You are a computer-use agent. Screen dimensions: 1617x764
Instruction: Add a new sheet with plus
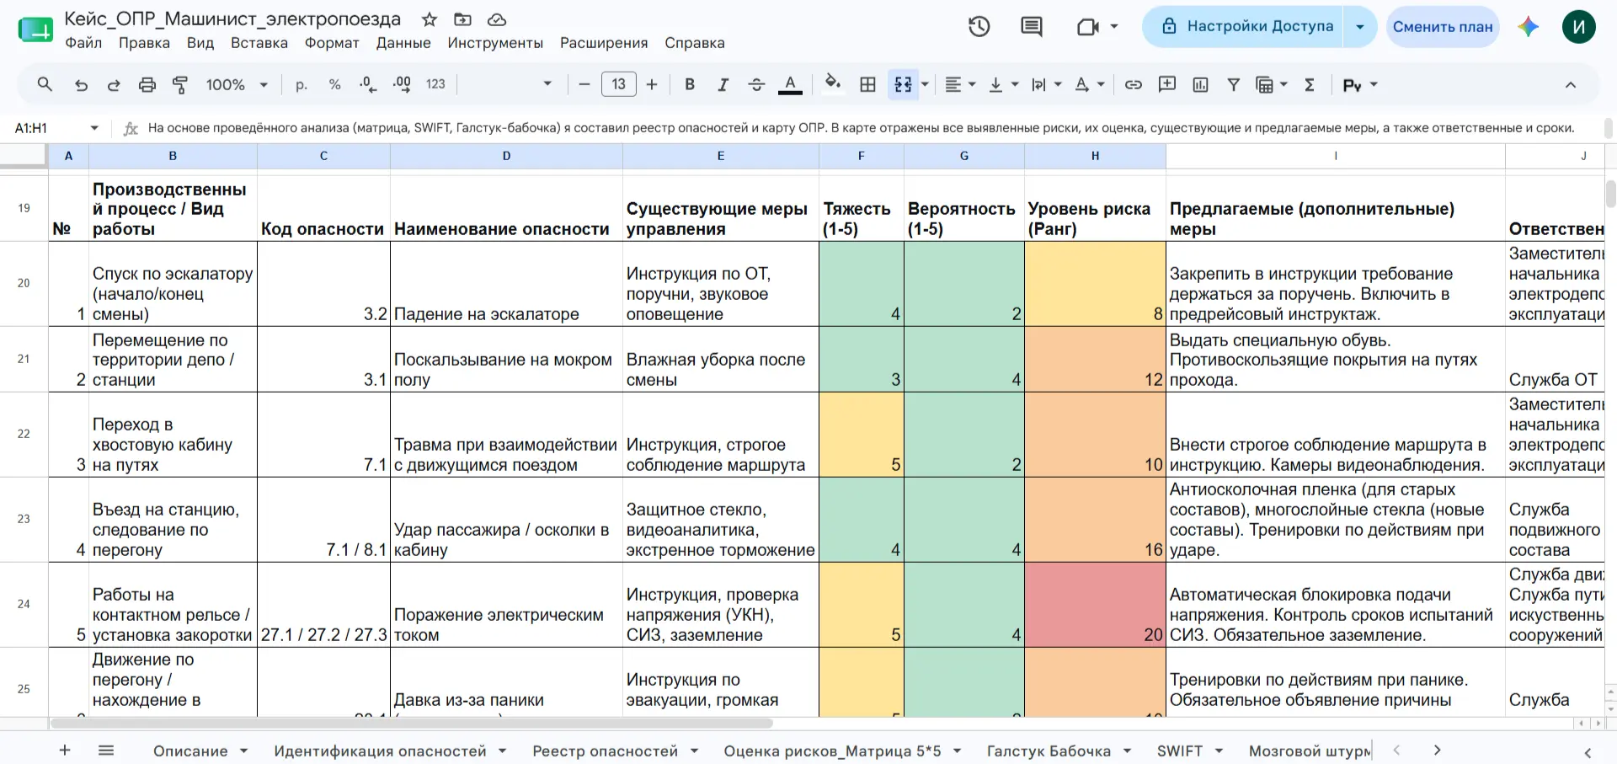(65, 750)
